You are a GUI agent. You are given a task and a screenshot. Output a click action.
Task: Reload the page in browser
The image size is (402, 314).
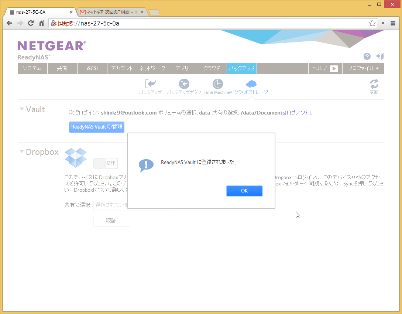click(x=31, y=23)
